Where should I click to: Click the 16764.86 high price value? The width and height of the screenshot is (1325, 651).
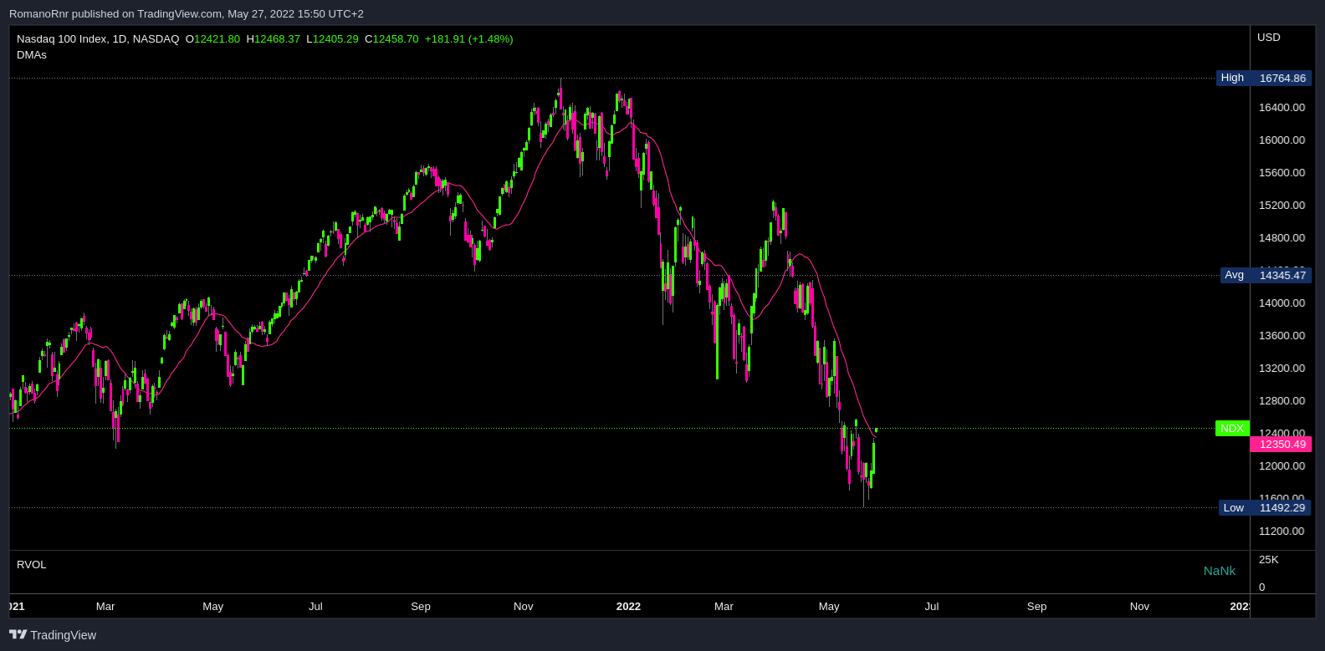[1282, 78]
